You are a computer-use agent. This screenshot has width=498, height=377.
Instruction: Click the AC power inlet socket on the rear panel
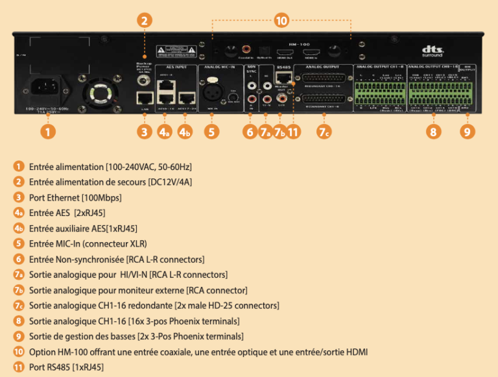tap(47, 87)
